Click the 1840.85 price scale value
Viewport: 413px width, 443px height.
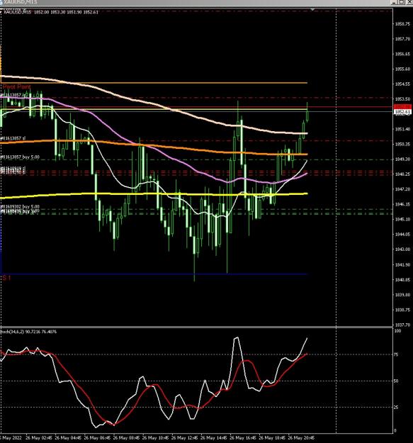click(402, 280)
